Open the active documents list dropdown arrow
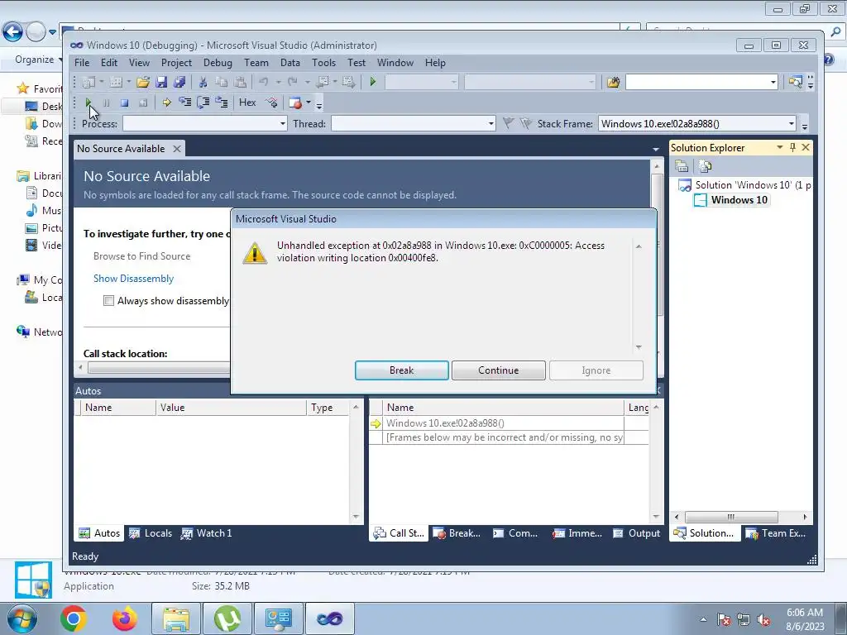 tap(656, 149)
